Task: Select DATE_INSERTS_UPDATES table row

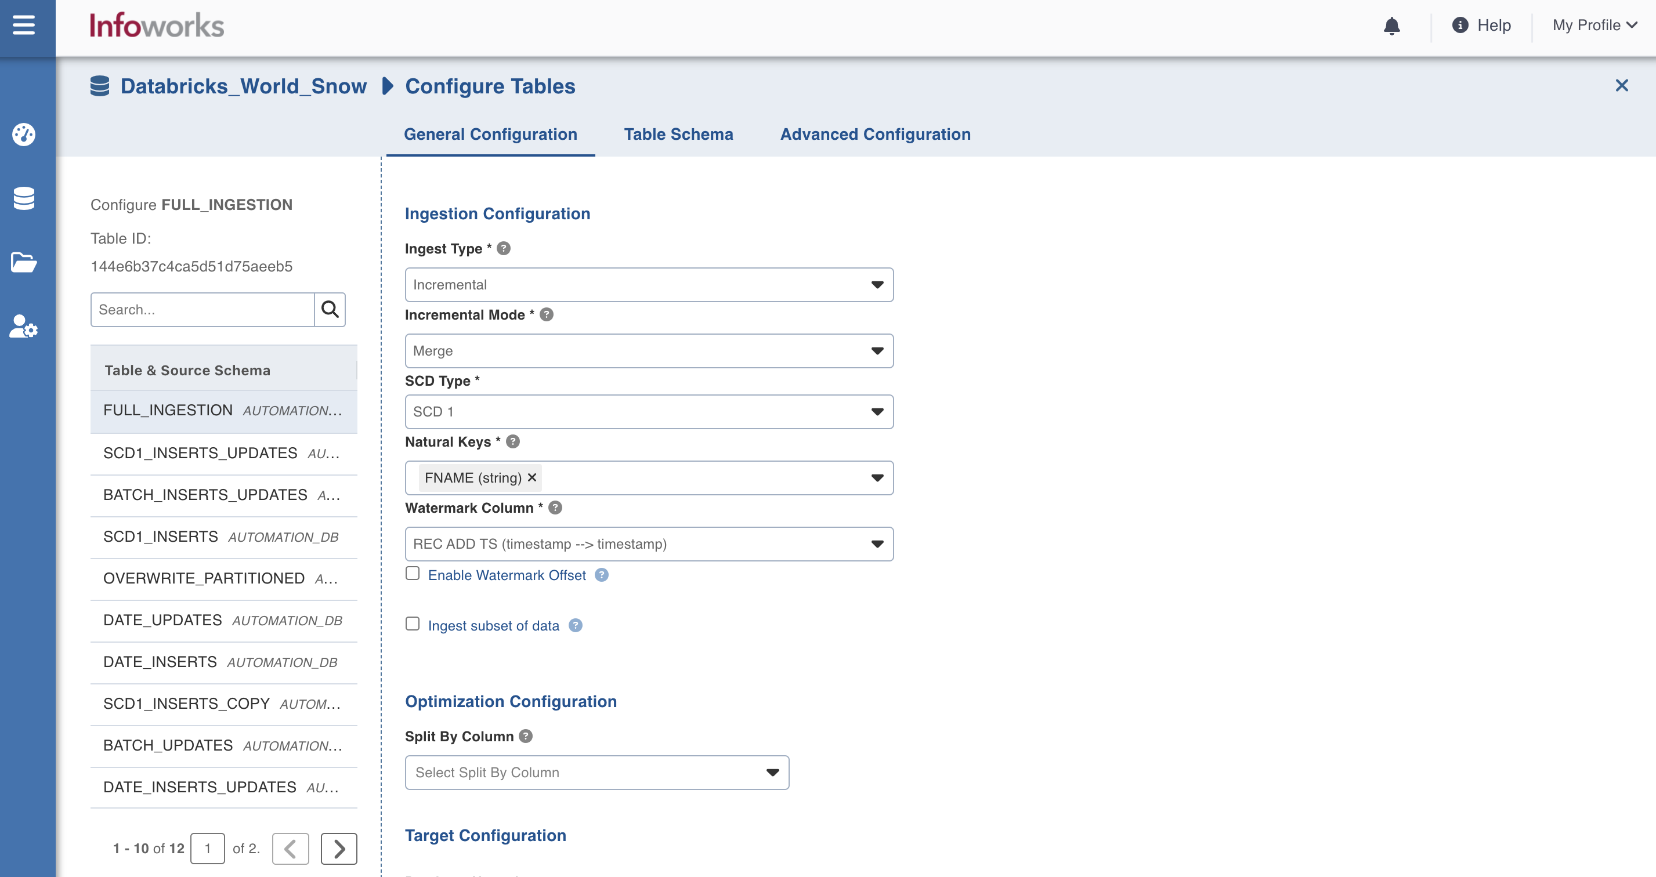Action: click(224, 788)
